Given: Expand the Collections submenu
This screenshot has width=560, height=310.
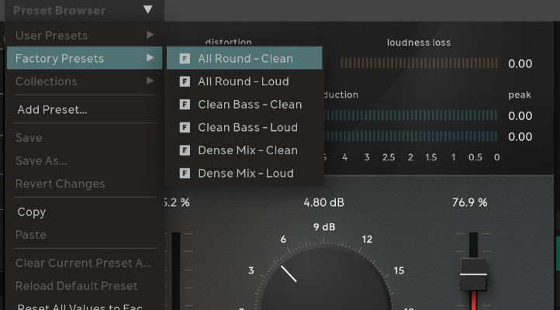Looking at the screenshot, I should coord(85,81).
